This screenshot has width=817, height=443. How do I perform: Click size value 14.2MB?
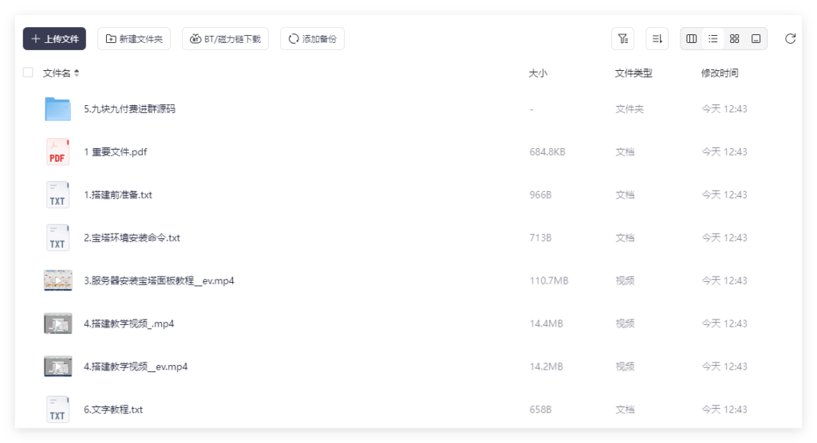[546, 367]
